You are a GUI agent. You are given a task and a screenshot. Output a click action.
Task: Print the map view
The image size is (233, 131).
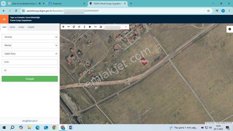click(x=101, y=27)
